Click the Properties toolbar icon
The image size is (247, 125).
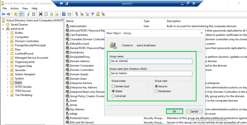tap(46, 14)
